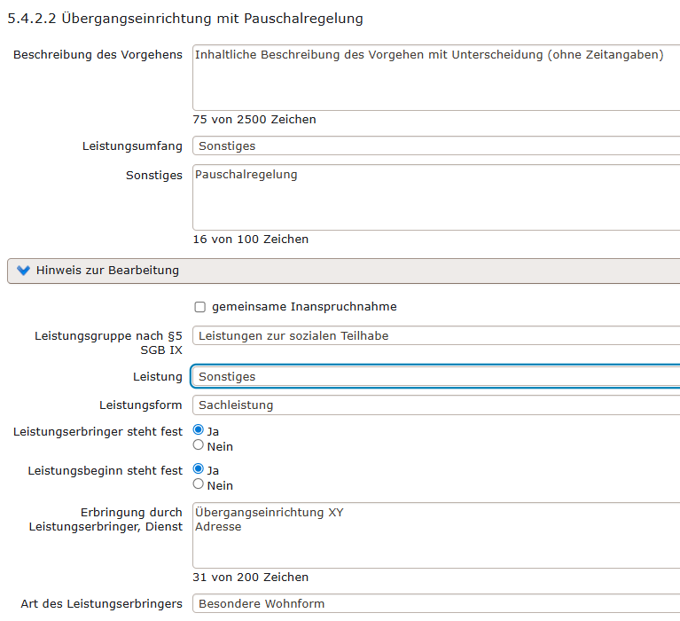Screen dimensions: 680x621
Task: Open the Art des Leistungserbringers dropdown
Action: point(436,604)
